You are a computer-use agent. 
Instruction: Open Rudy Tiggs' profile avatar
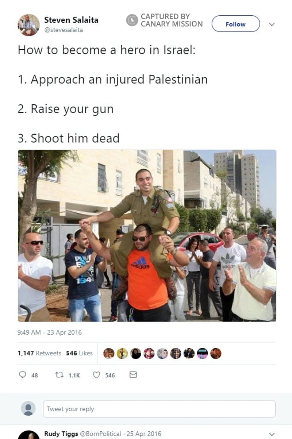pos(28,435)
